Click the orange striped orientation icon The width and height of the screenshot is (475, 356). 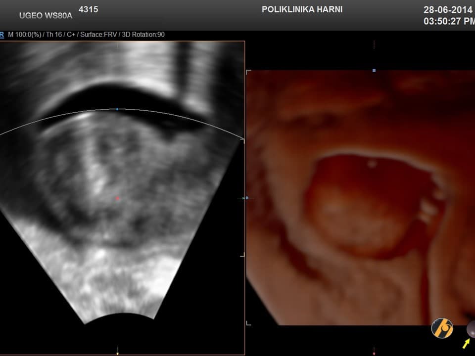coord(442,328)
